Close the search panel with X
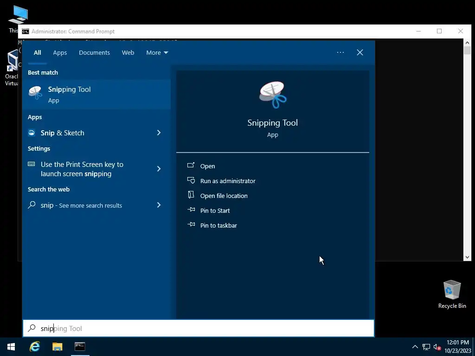The width and height of the screenshot is (475, 356). pyautogui.click(x=360, y=52)
